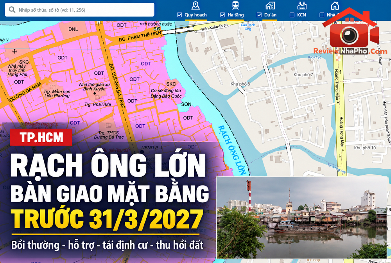Click the riverside houses photo thumbnail
391x263 pixels.
point(302,217)
